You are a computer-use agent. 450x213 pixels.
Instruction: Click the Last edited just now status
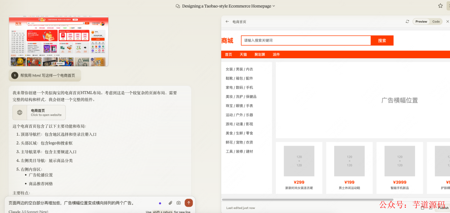tap(240, 208)
